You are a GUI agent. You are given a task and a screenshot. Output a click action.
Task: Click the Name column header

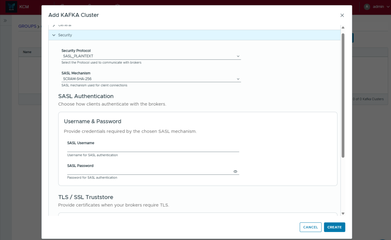click(27, 52)
